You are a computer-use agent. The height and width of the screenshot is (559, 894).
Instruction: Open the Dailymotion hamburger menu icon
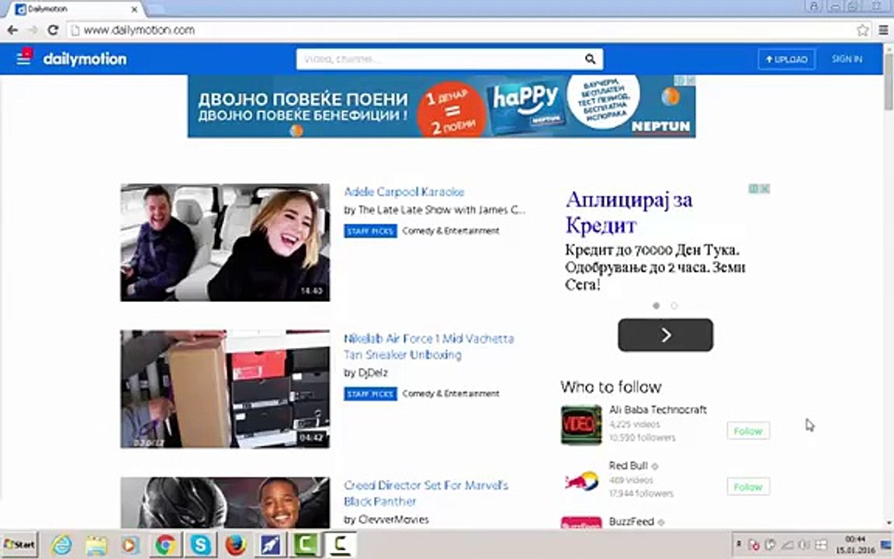[24, 57]
